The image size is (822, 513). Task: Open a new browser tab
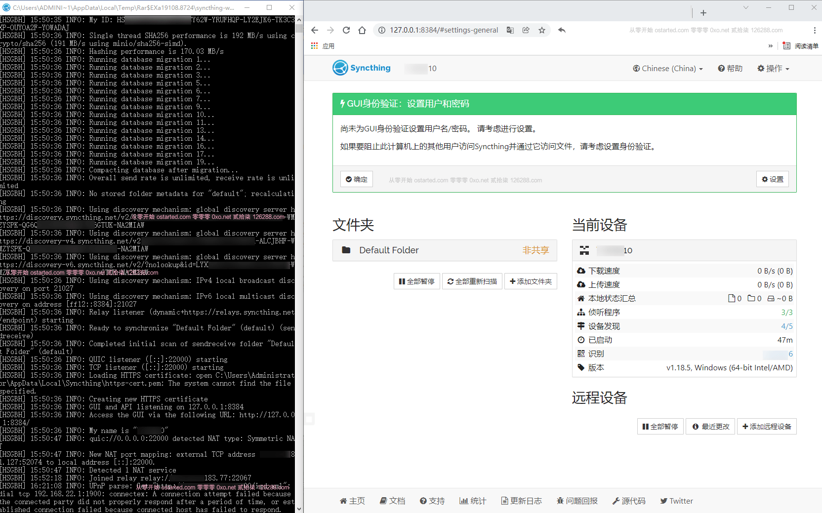pos(703,13)
